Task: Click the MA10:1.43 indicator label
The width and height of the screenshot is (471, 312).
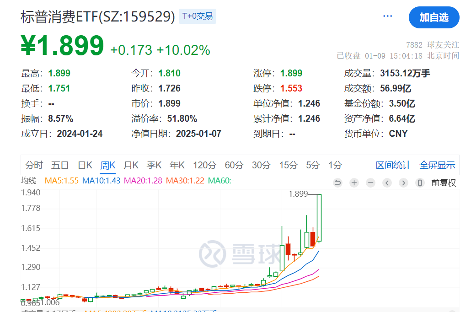Action: point(101,181)
